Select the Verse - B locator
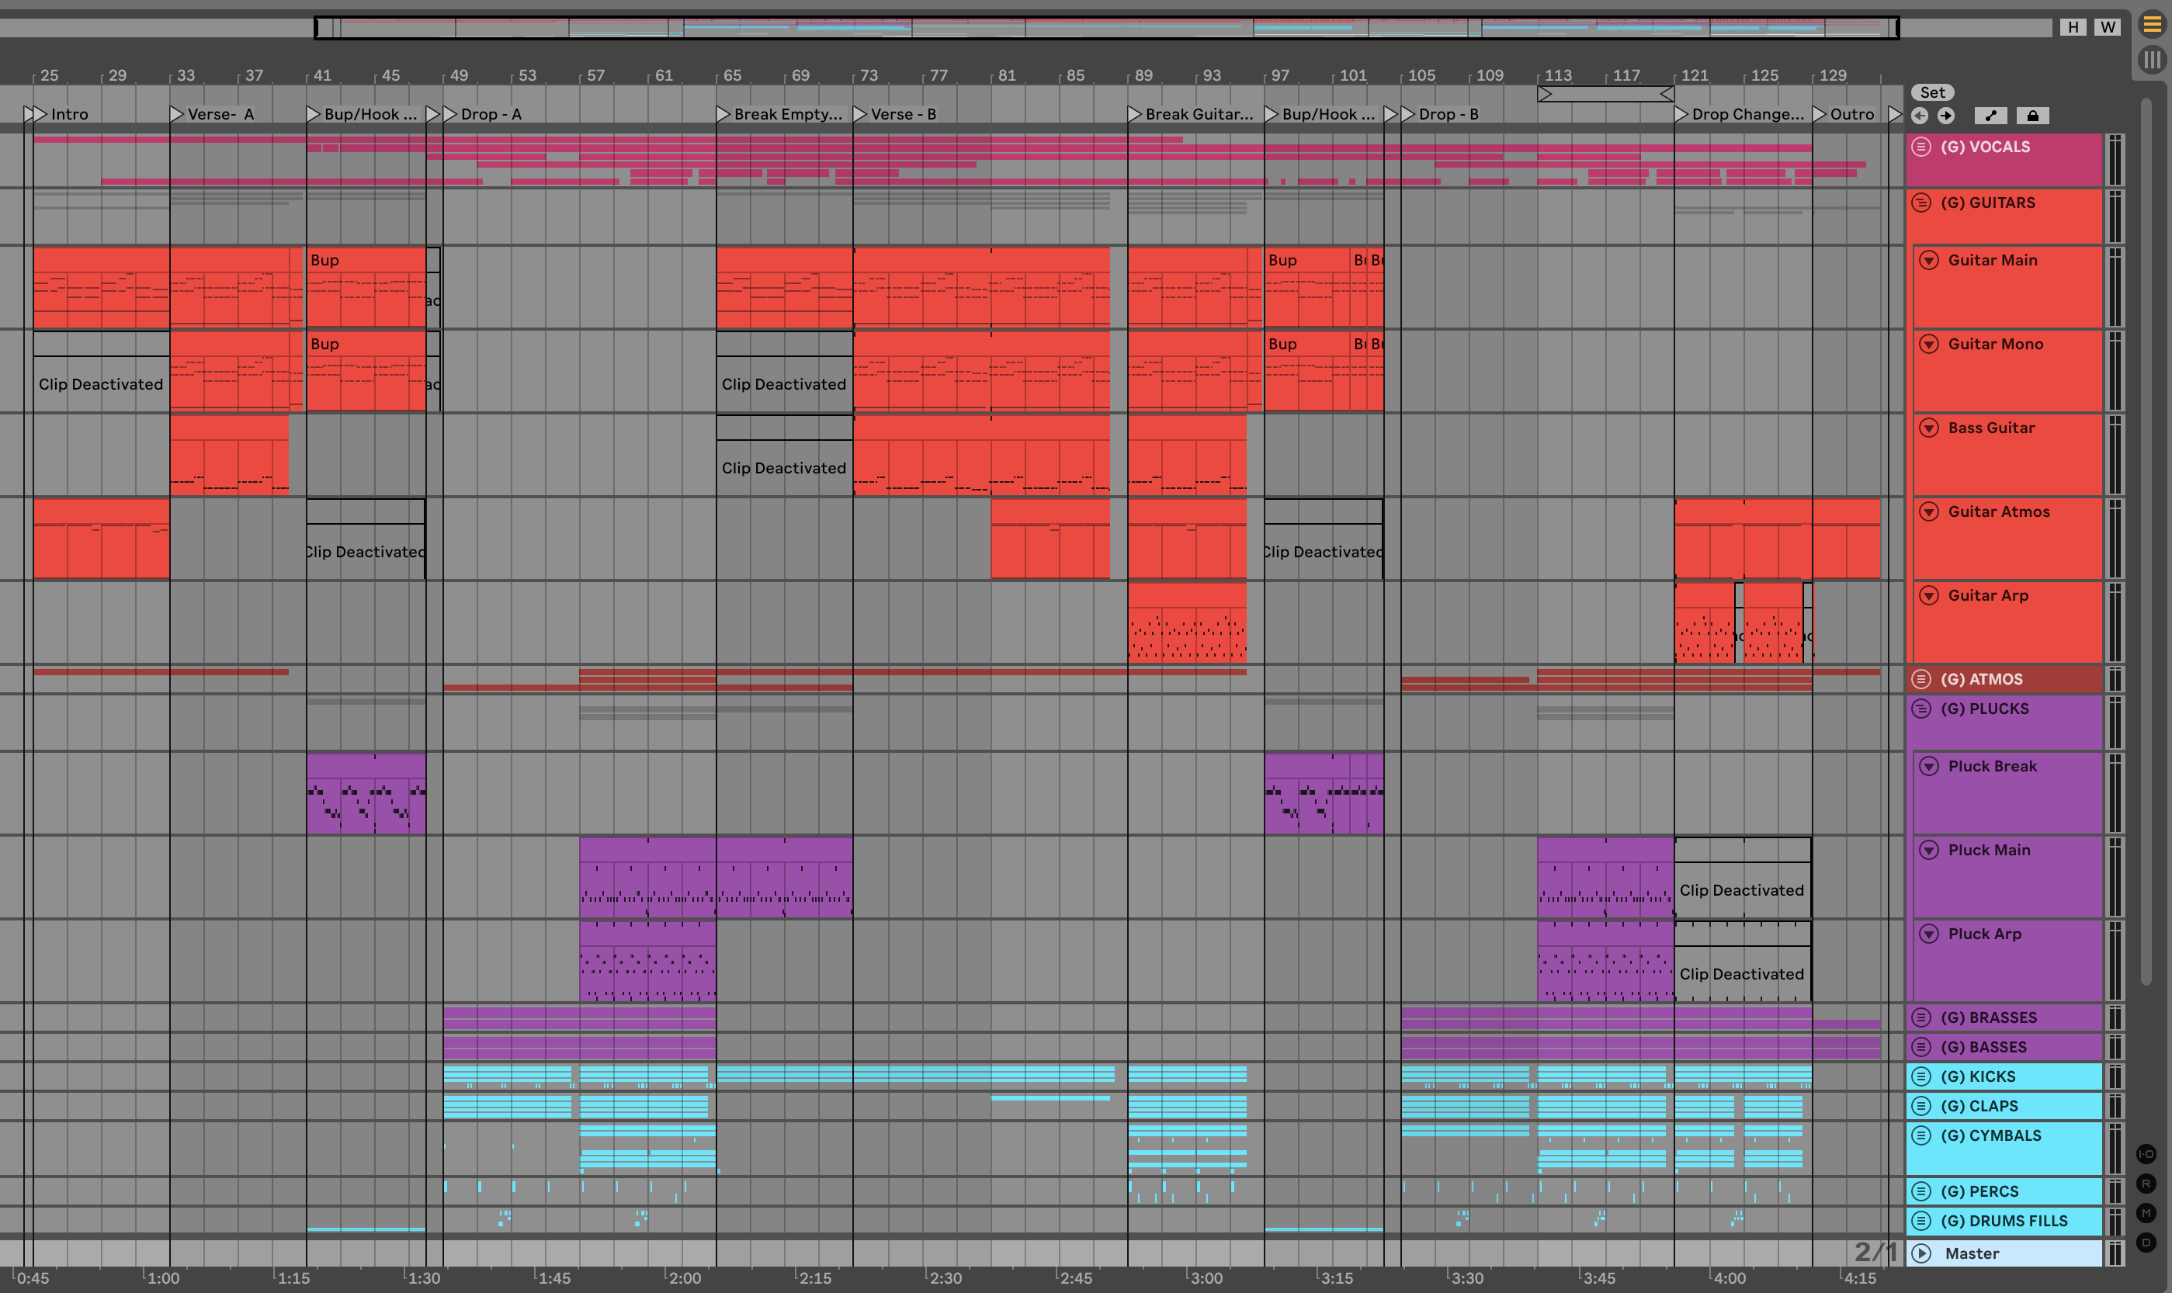 tap(860, 114)
